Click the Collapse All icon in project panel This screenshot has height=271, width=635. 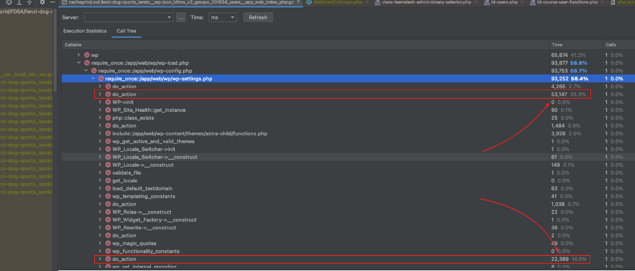point(29,2)
